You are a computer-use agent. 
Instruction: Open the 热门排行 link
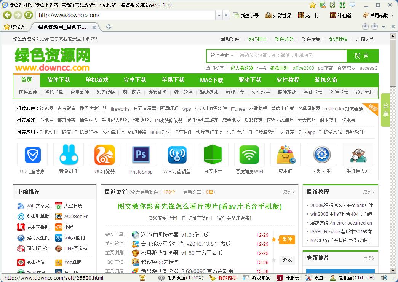pyautogui.click(x=257, y=39)
